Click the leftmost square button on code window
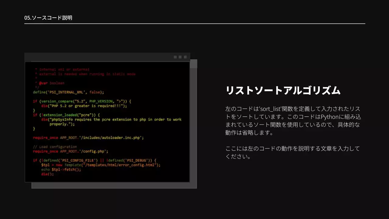The height and width of the screenshot is (219, 389). (x=175, y=57)
